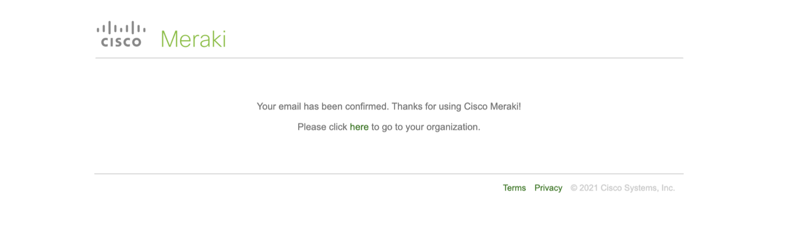The height and width of the screenshot is (234, 790).
Task: Click the word "confirmed" in the message
Action: 368,106
